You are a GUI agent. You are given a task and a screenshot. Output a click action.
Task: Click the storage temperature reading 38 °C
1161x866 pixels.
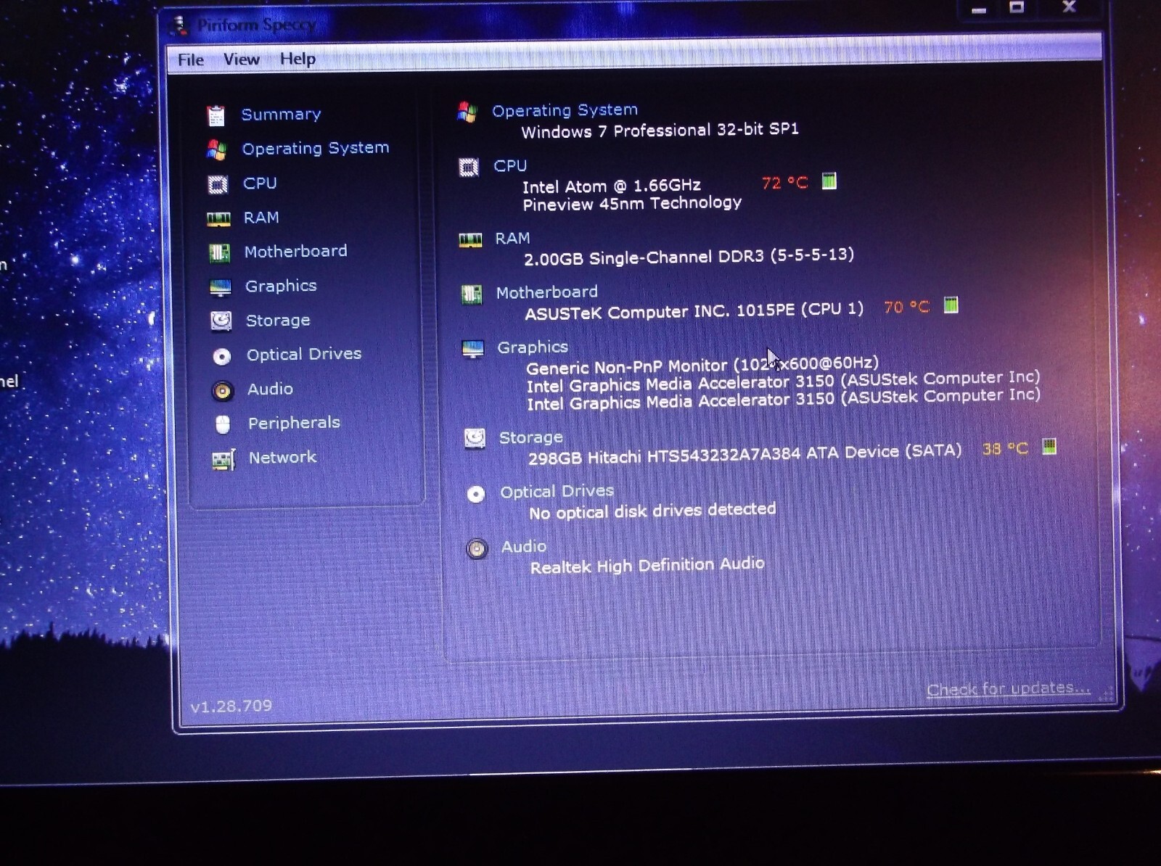(1005, 449)
